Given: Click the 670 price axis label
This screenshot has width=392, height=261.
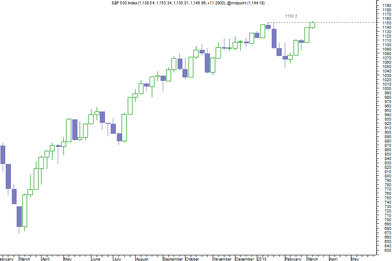Looking at the screenshot, I should [388, 233].
